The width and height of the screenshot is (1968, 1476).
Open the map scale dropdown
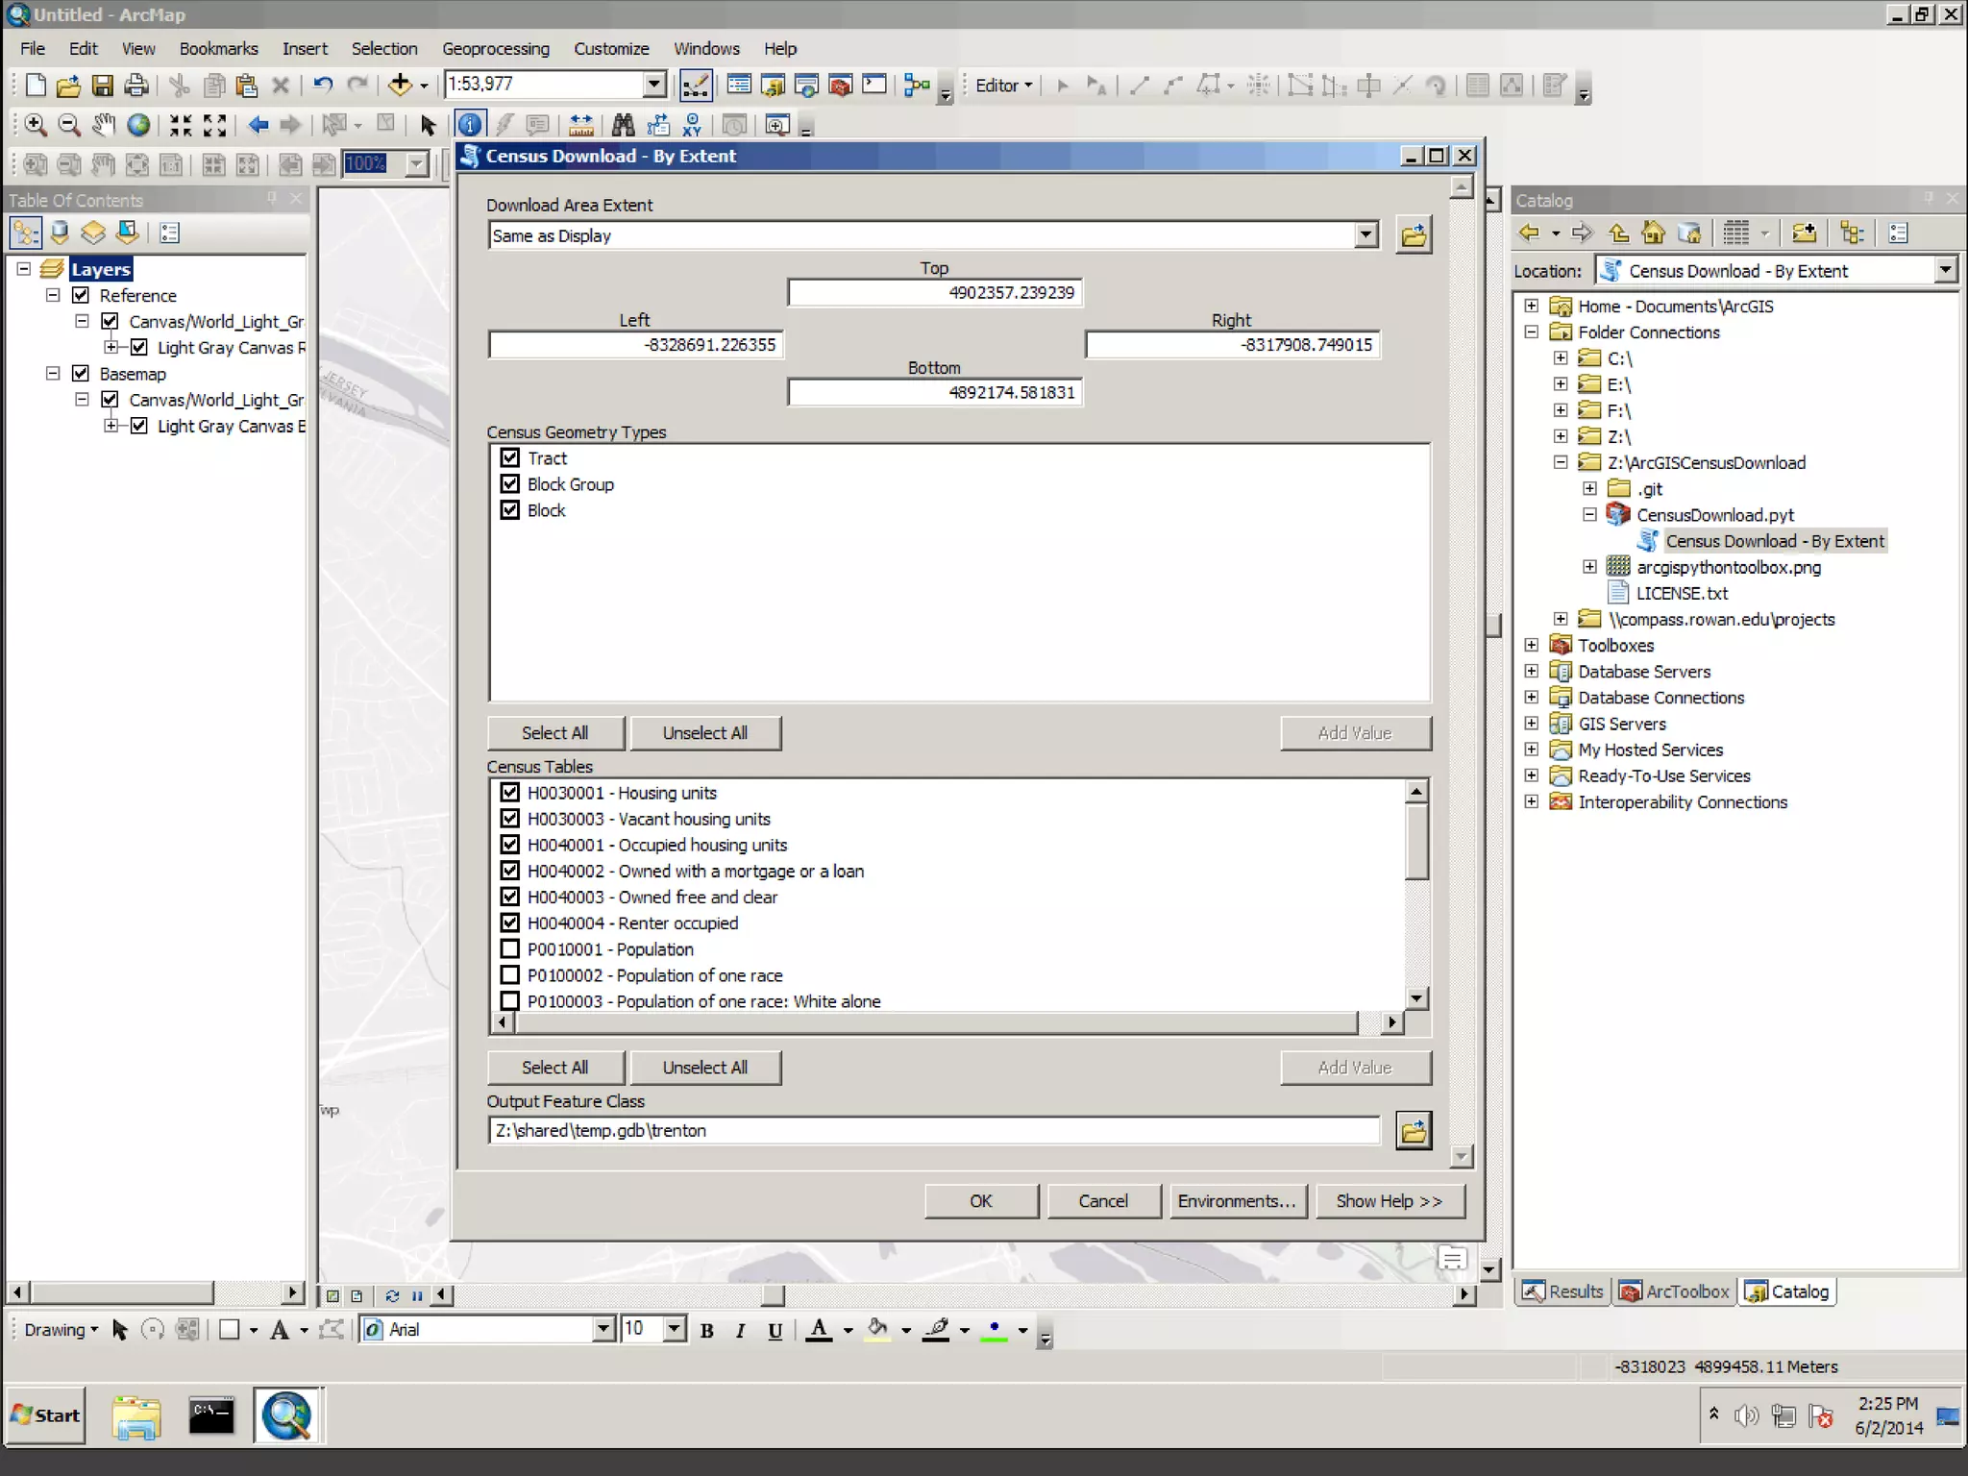[x=654, y=85]
